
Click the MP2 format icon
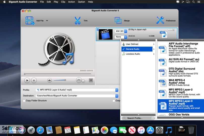click(163, 93)
